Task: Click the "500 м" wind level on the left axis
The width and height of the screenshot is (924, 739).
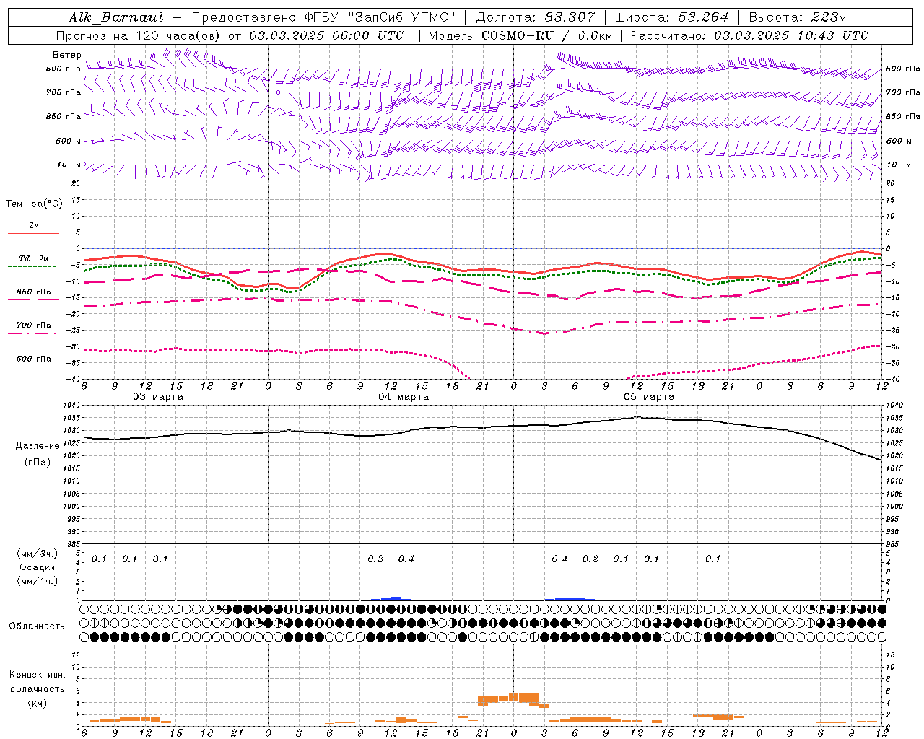Action: [x=69, y=141]
